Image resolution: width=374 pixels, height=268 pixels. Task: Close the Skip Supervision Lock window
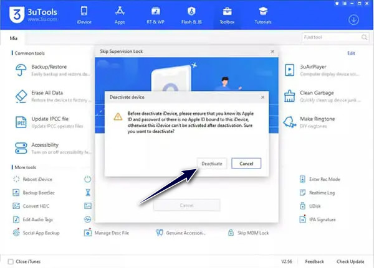[272, 52]
